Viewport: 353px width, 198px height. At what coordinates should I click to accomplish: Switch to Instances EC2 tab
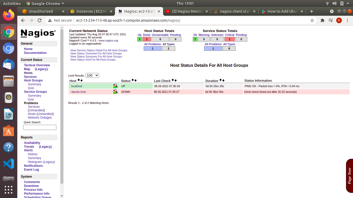91,11
